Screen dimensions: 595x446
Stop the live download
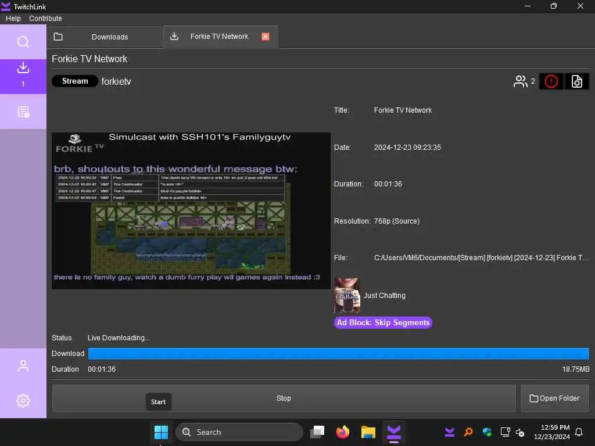point(284,398)
